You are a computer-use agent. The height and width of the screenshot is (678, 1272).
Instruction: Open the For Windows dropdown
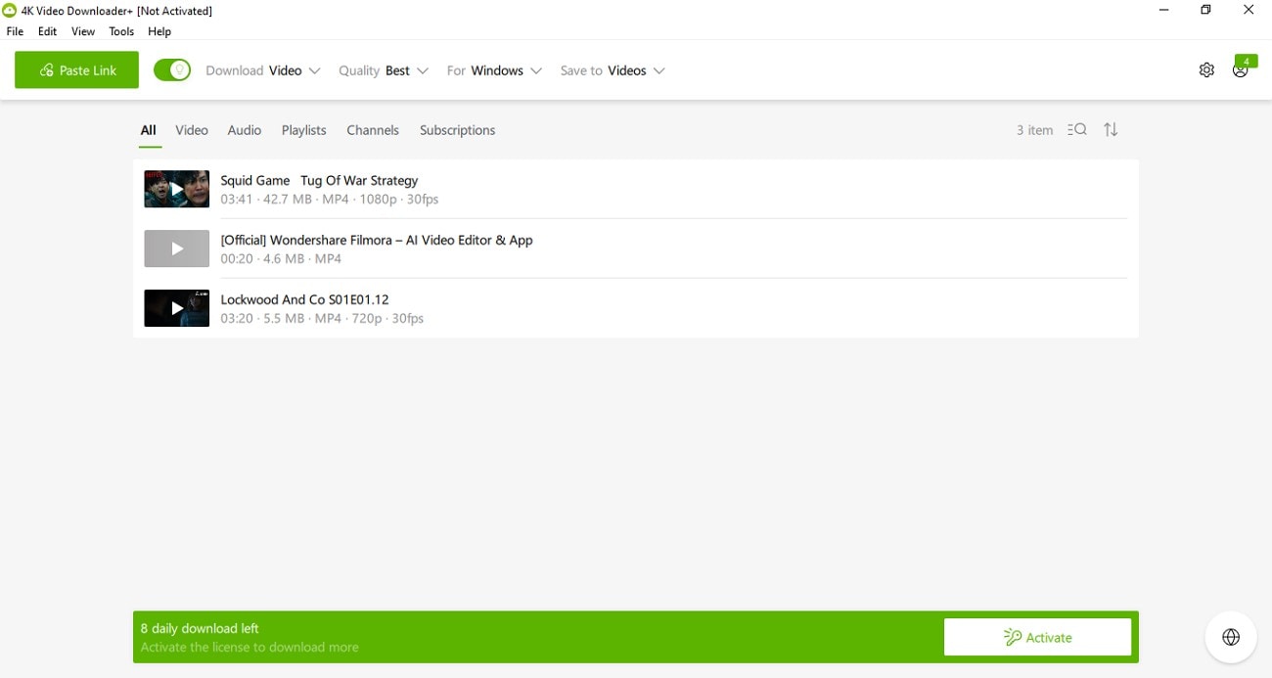point(494,70)
